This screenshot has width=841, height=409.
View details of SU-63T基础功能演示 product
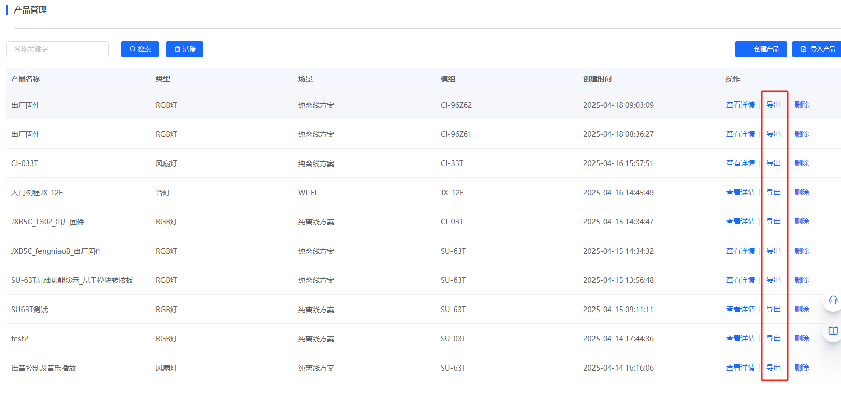pyautogui.click(x=740, y=280)
